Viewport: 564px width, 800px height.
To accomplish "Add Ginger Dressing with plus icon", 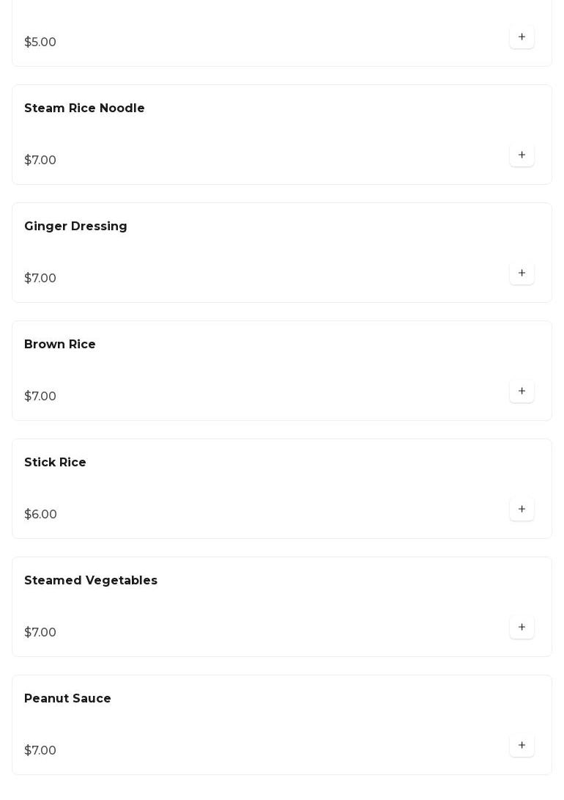I will tap(522, 274).
